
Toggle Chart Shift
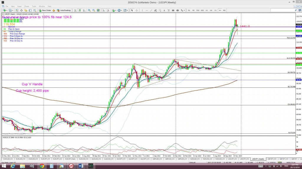pos(108,10)
